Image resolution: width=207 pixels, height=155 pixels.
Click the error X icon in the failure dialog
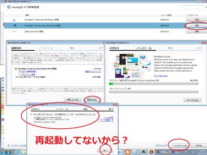coord(32,114)
